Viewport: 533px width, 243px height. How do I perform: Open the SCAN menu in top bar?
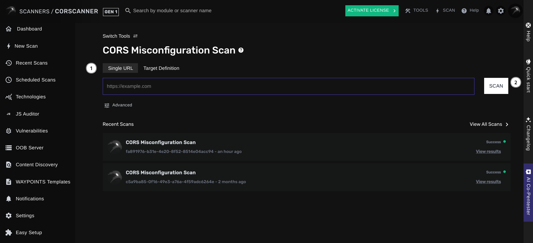(445, 11)
